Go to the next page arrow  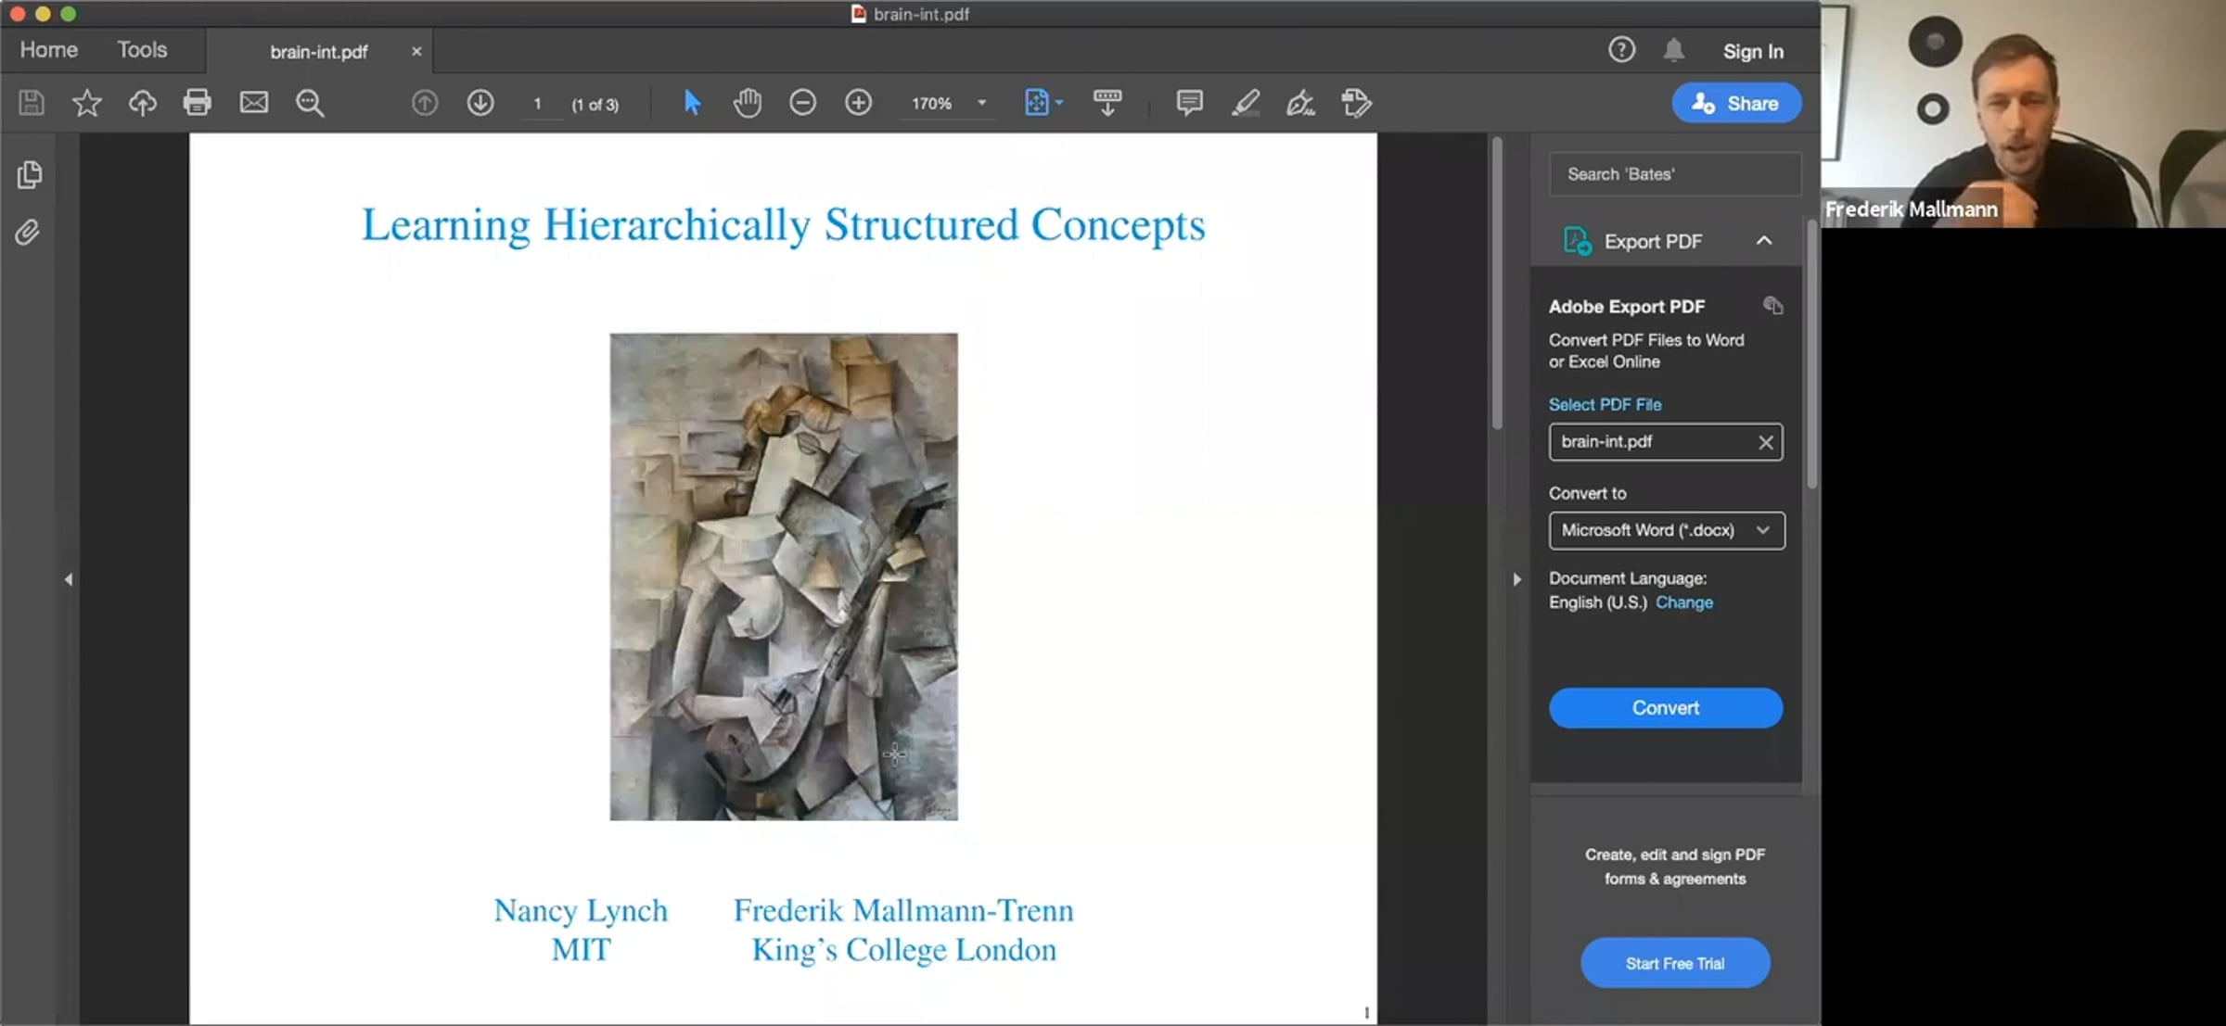(x=480, y=103)
